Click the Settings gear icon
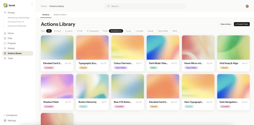 point(5,121)
